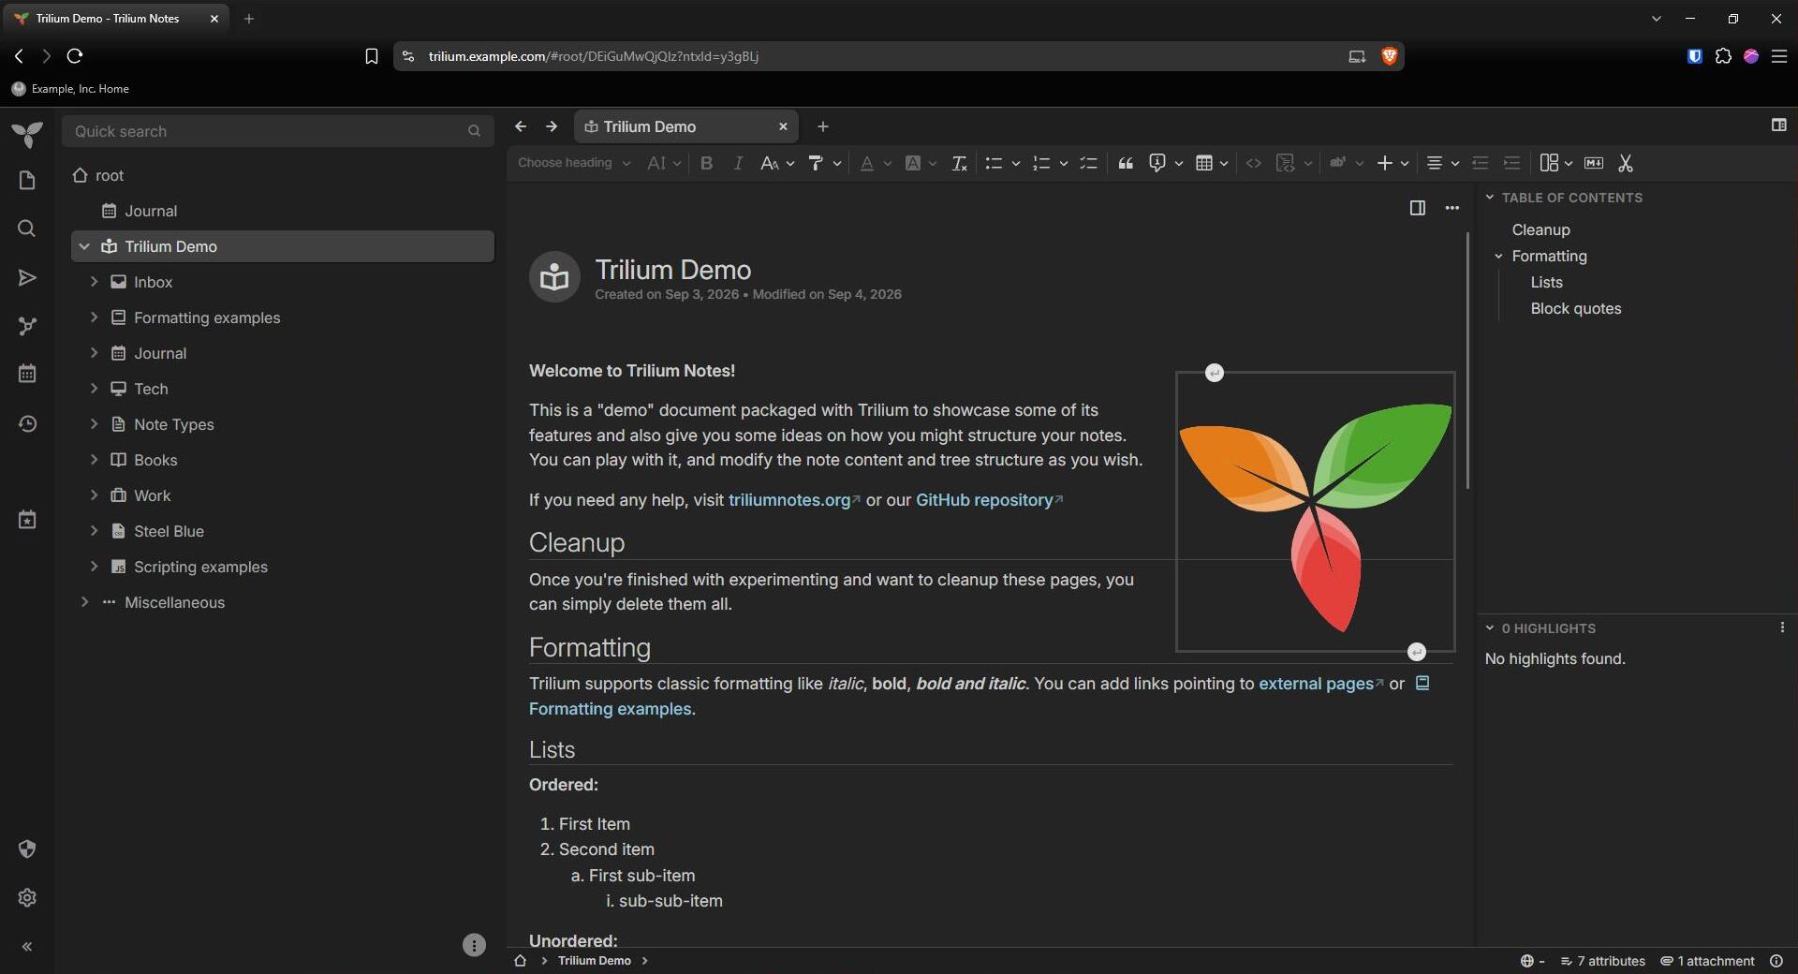Increase indent in the toolbar
Viewport: 1798px width, 974px height.
[1511, 163]
